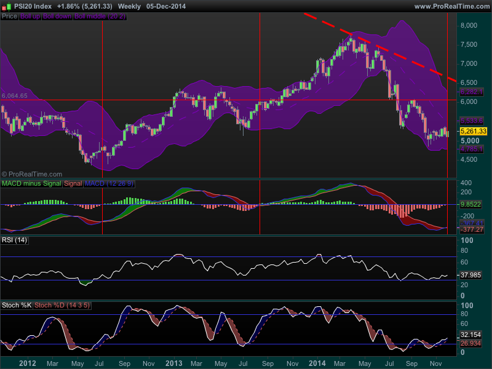Click the 2013 label on time axis

pos(172,363)
